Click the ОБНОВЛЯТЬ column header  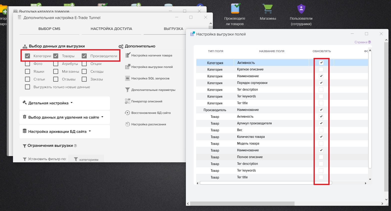tap(322, 51)
